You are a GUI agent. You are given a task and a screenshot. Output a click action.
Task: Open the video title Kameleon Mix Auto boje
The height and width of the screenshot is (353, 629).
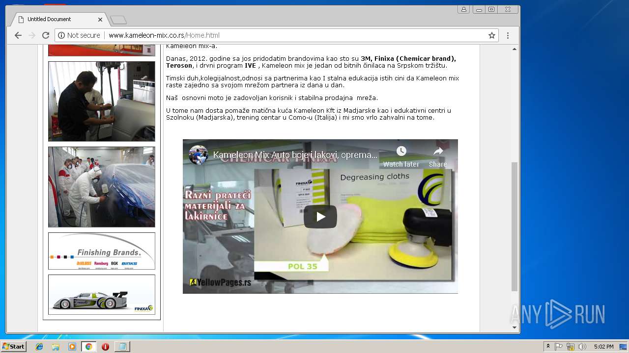(295, 155)
